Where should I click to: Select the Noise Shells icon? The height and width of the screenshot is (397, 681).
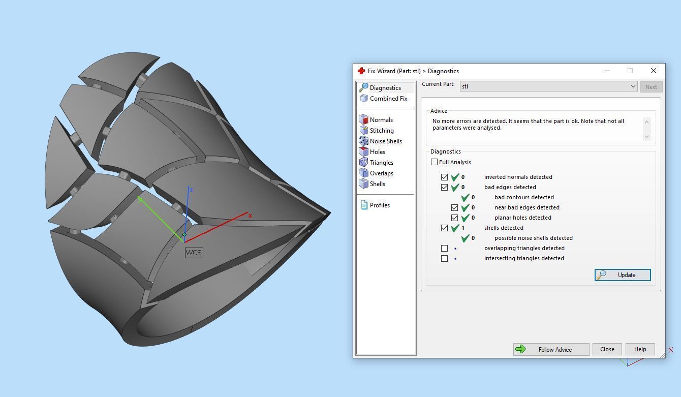363,141
